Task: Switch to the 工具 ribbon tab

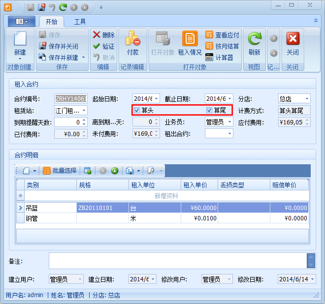Action: tap(80, 22)
